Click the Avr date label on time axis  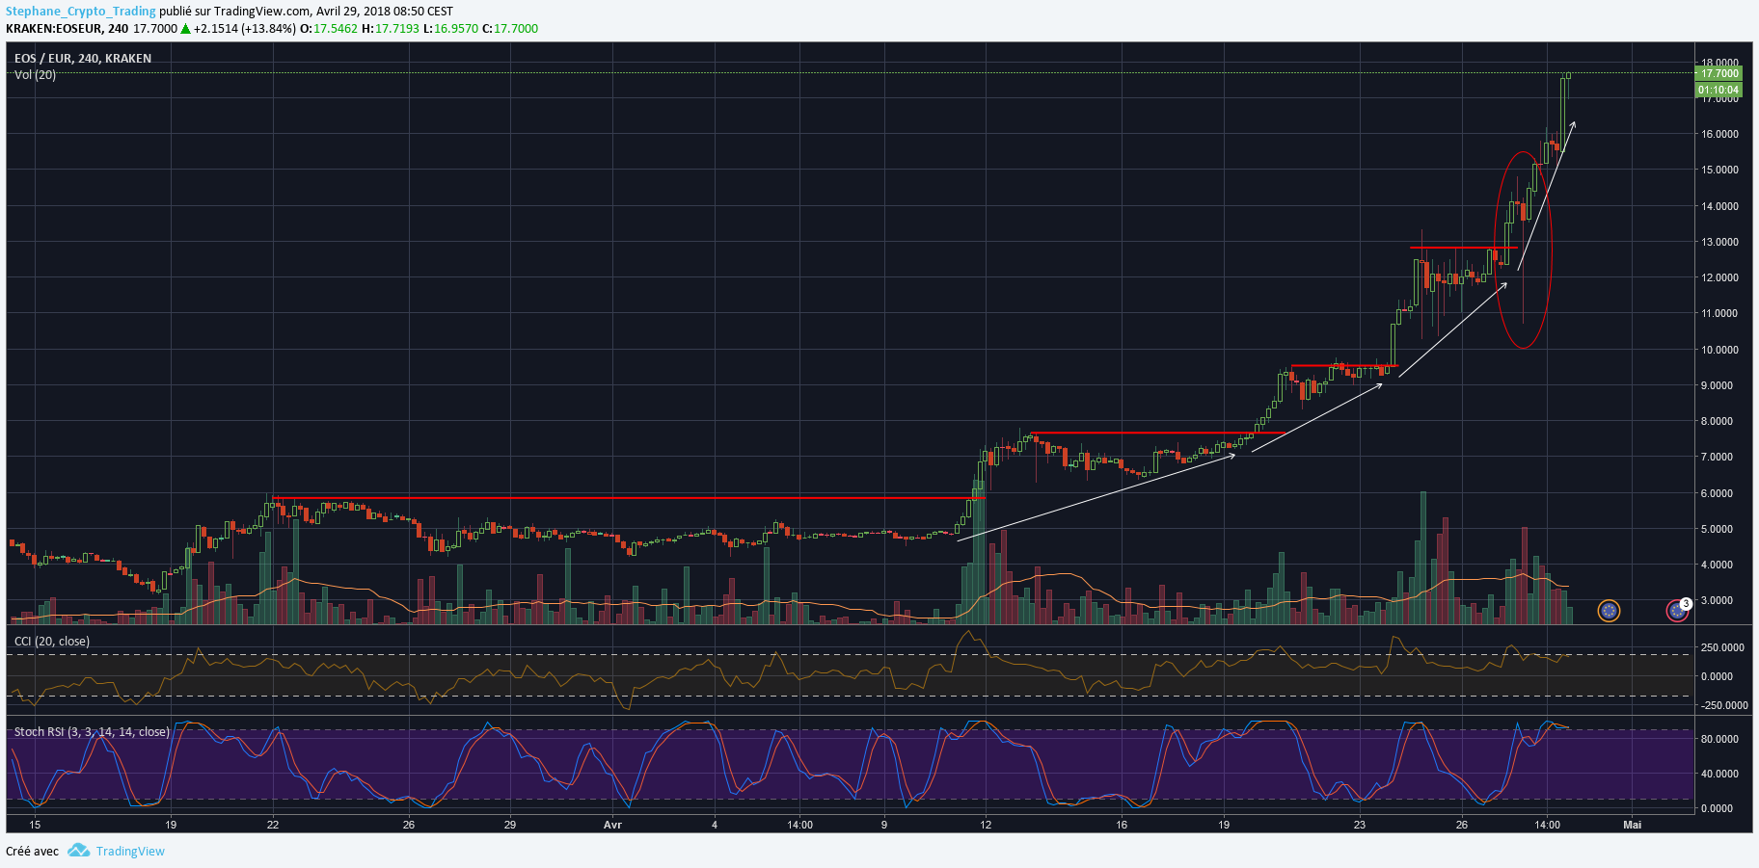[612, 825]
